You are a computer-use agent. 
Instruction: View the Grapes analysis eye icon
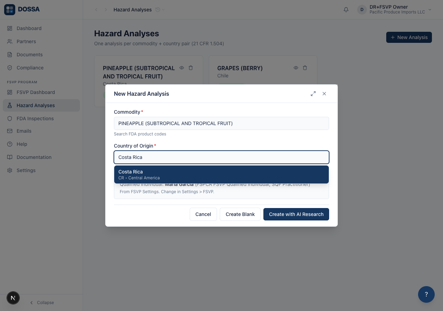coord(296,68)
